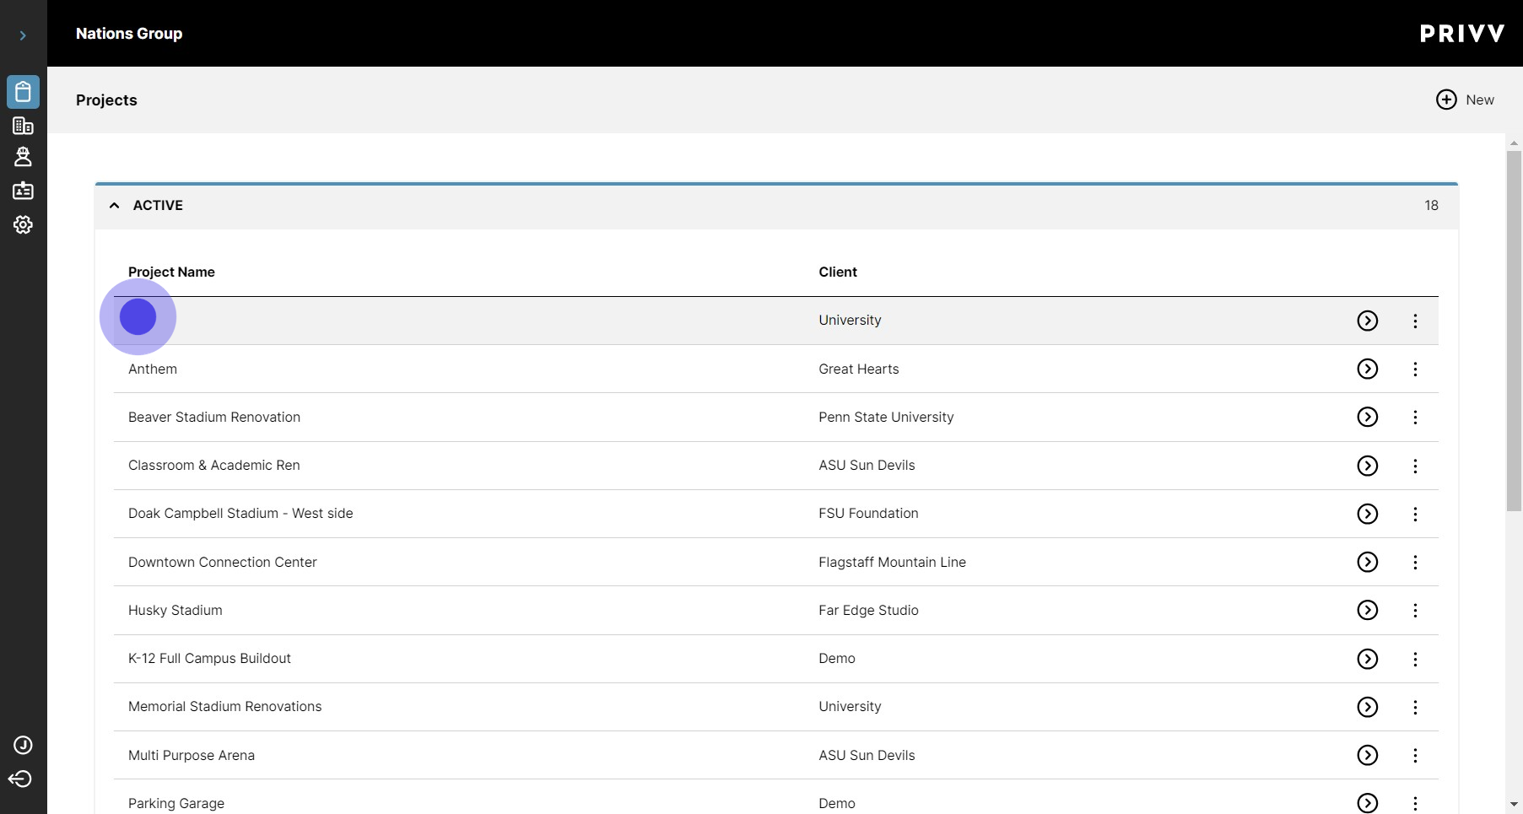The image size is (1523, 814).
Task: Click the clock history icon in sidebar
Action: tap(23, 745)
